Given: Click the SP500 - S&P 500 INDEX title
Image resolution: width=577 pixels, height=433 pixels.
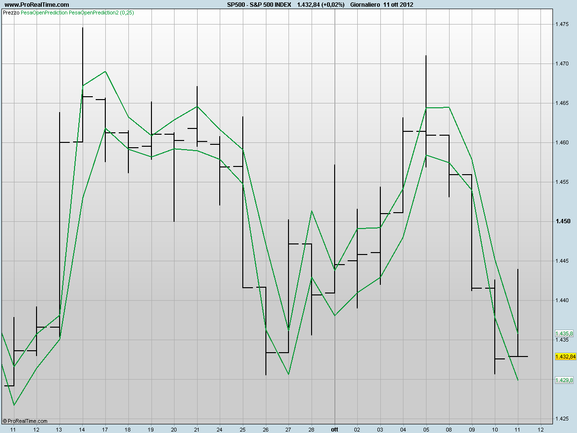Looking at the screenshot, I should (259, 4).
